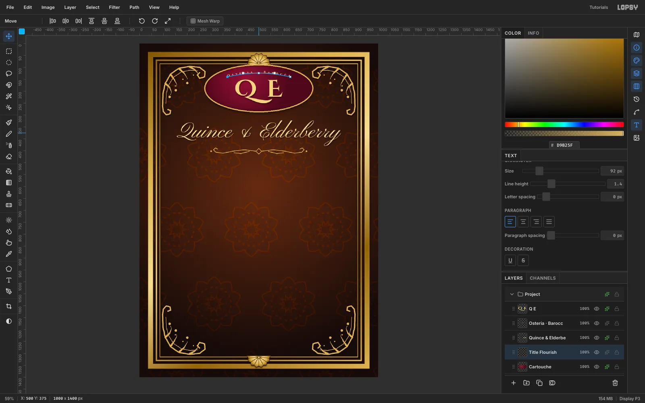This screenshot has width=645, height=403.
Task: Add new layer with plus icon
Action: click(514, 383)
